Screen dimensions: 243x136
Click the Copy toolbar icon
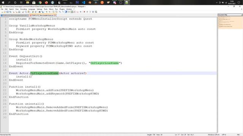pyautogui.click(x=26, y=12)
